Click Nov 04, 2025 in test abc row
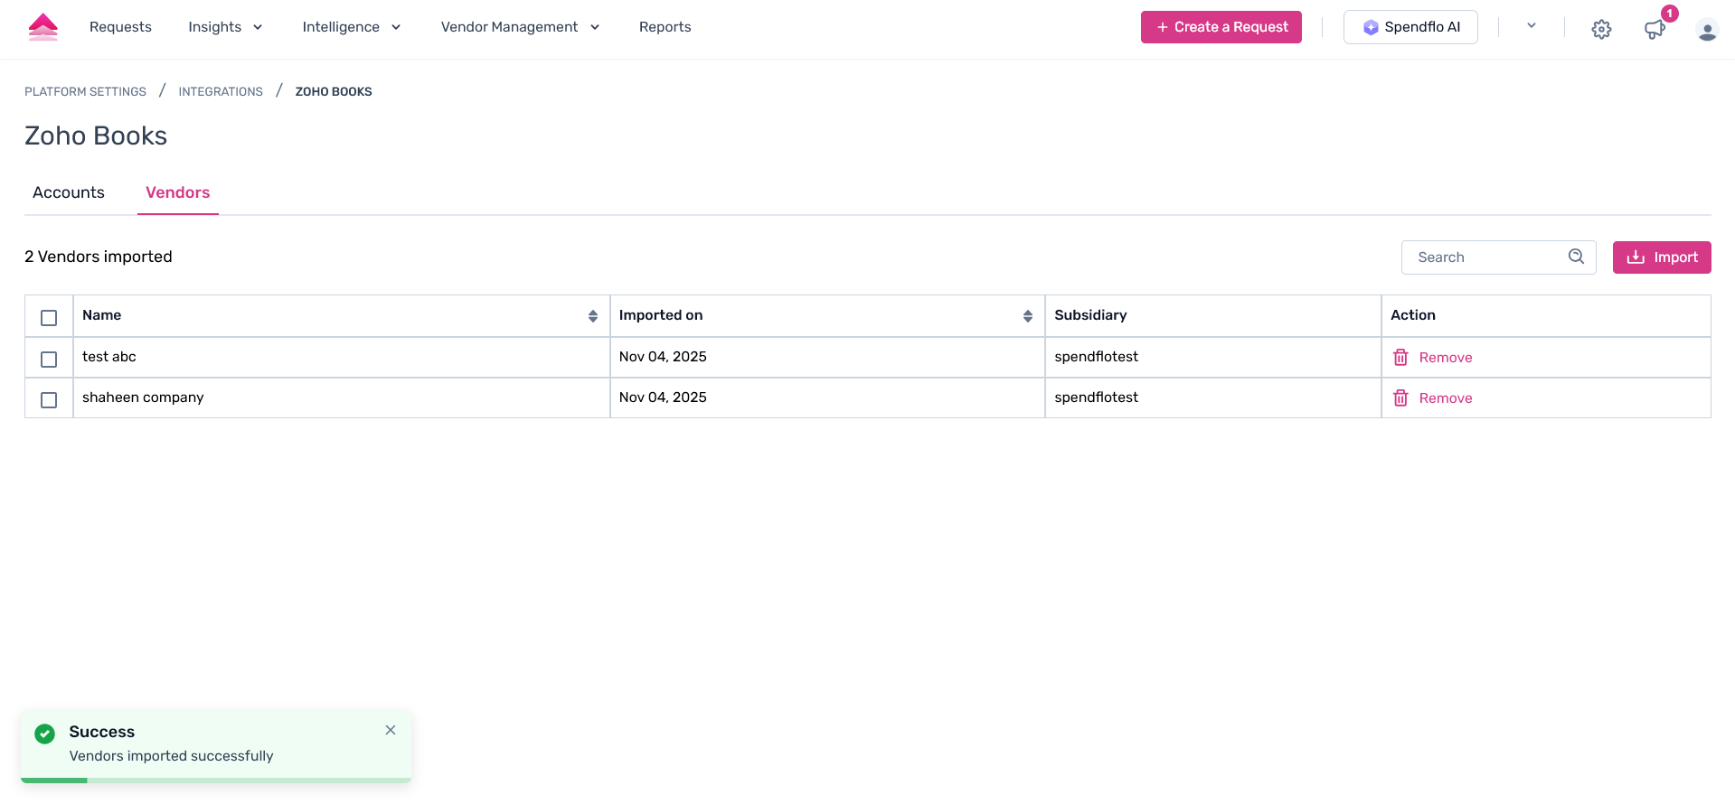The width and height of the screenshot is (1735, 804). coord(663,357)
